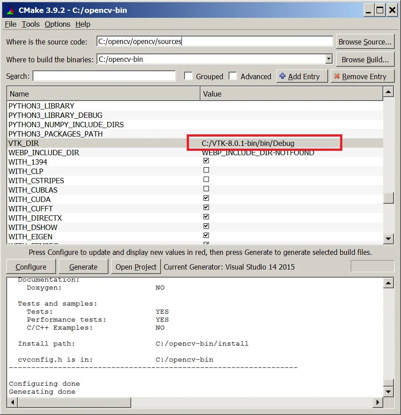The width and height of the screenshot is (401, 415).
Task: Click the output log horizontal scrollbar thumb
Action: tap(74, 402)
